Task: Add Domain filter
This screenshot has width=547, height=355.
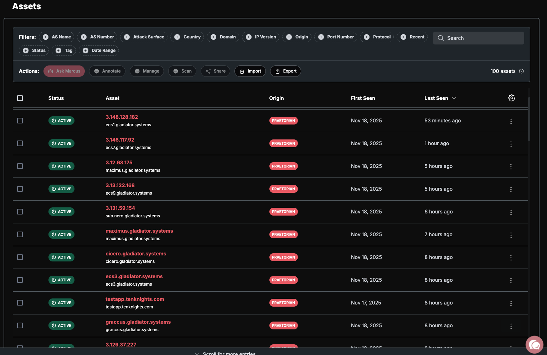Action: point(223,37)
